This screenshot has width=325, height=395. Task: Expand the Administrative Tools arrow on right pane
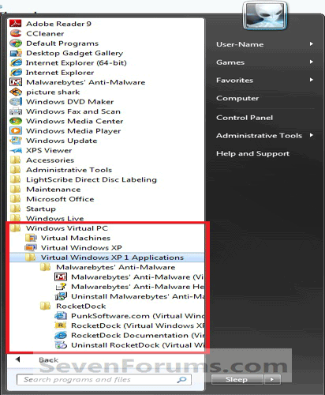(312, 135)
